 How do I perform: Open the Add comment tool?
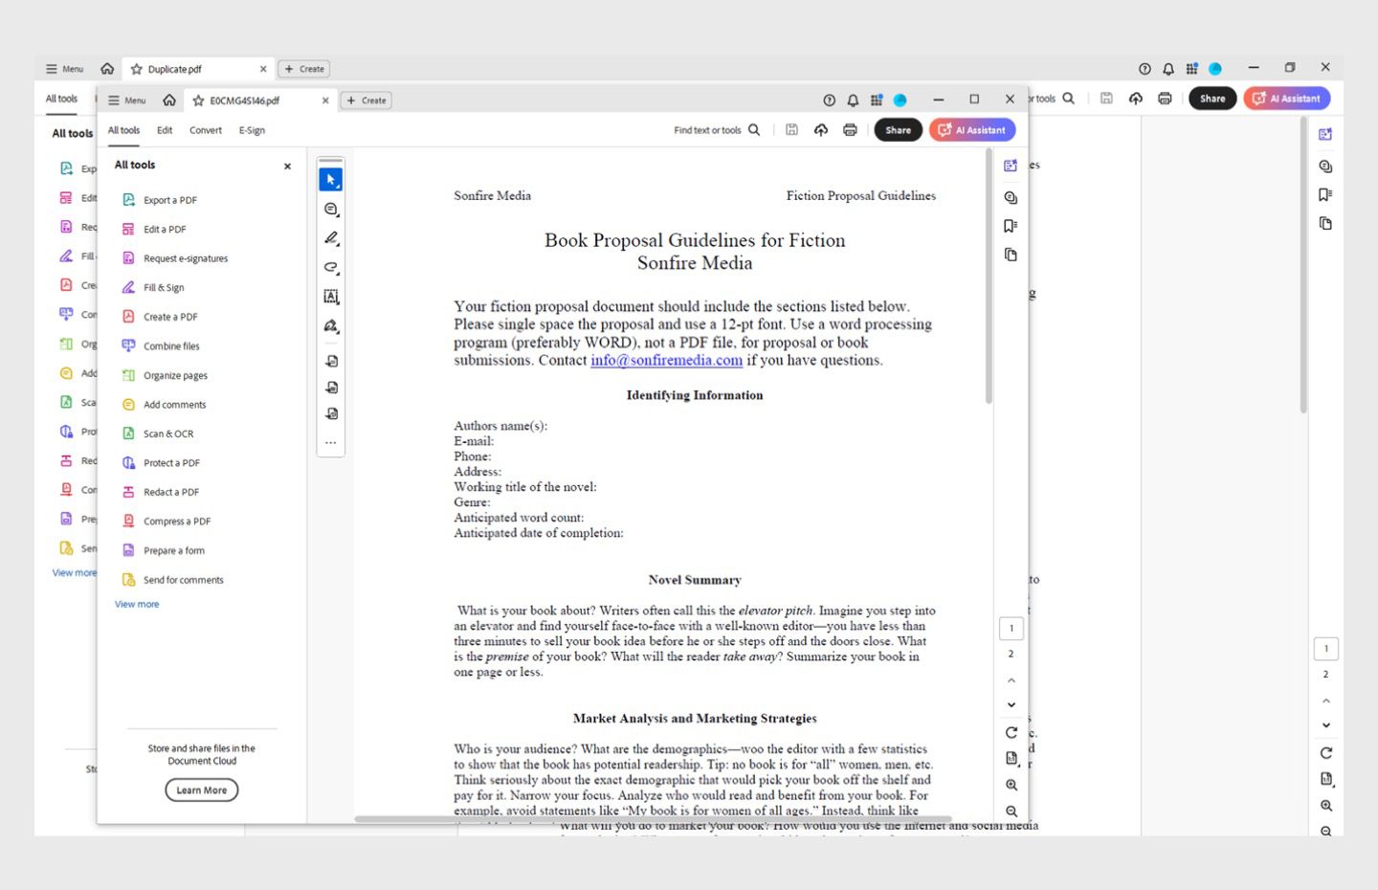tap(330, 209)
